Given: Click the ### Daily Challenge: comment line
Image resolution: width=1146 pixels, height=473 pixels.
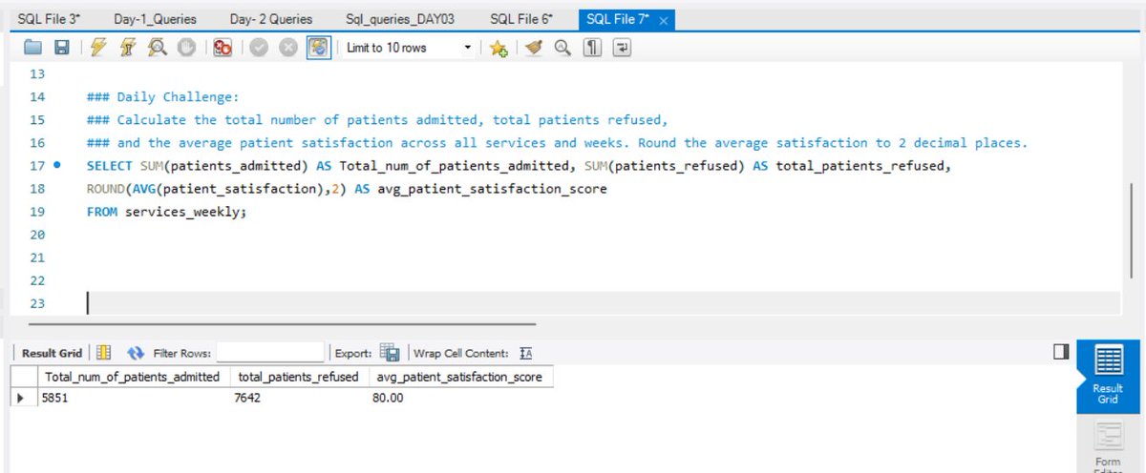Looking at the screenshot, I should [x=161, y=97].
